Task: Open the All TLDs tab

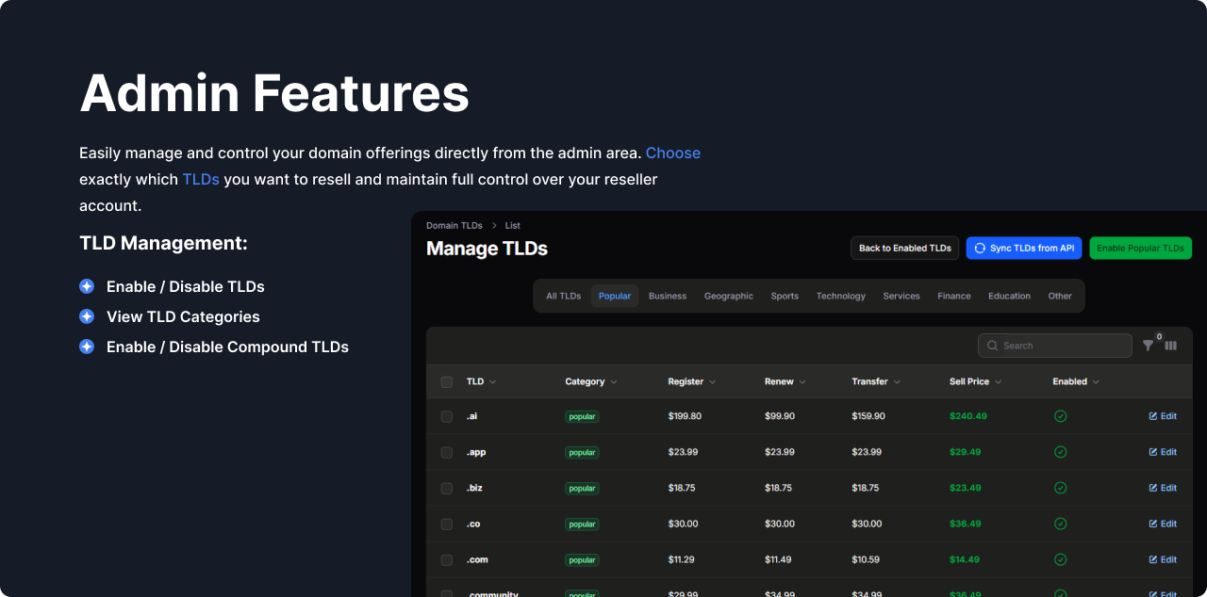Action: point(563,296)
